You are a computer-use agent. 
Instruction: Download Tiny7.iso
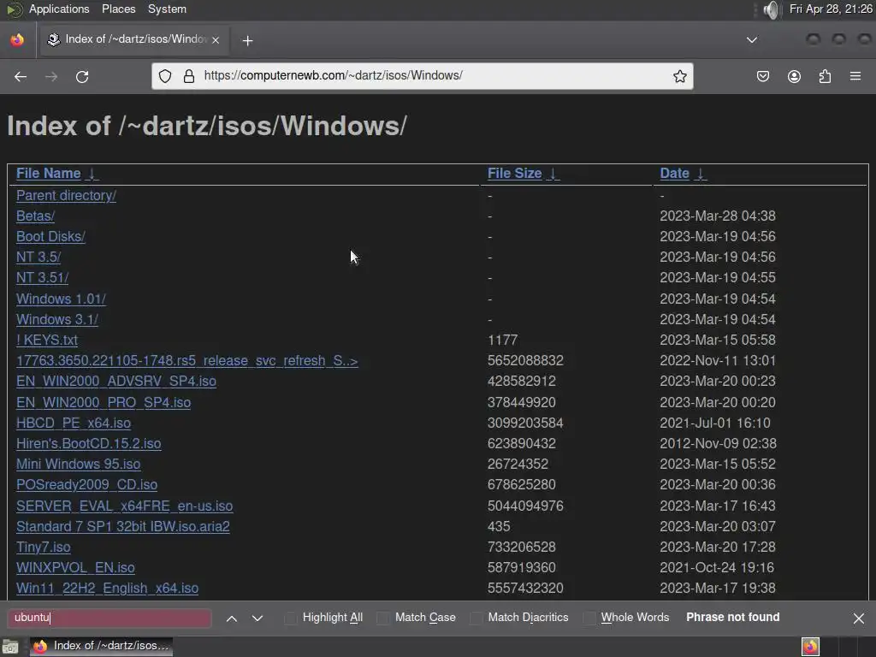pyautogui.click(x=43, y=547)
